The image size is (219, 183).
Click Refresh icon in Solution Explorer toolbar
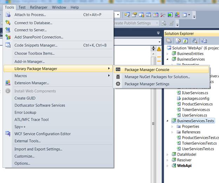click(x=185, y=41)
